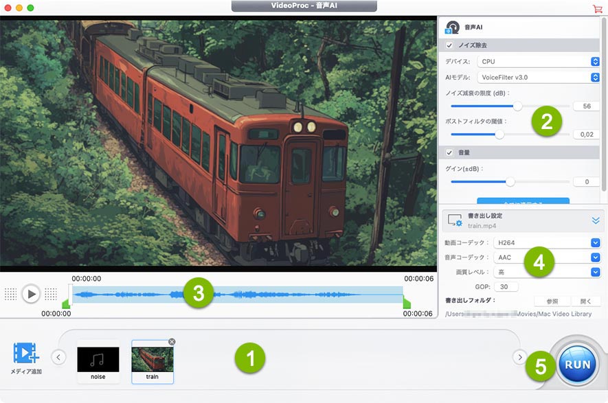Open the 画質レベル dropdown
Image resolution: width=608 pixels, height=403 pixels.
tap(547, 272)
